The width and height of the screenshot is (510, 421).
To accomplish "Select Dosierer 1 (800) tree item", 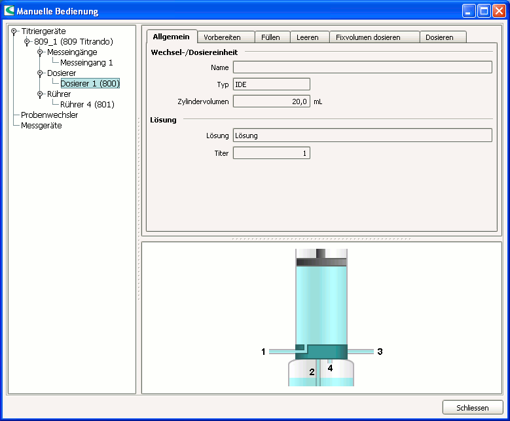I will (x=90, y=84).
